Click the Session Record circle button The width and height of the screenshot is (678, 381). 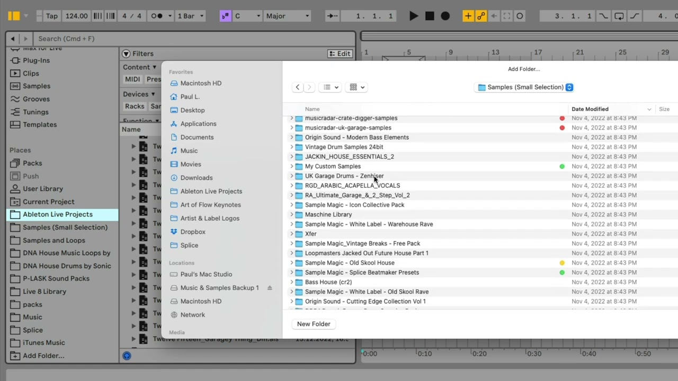(520, 16)
